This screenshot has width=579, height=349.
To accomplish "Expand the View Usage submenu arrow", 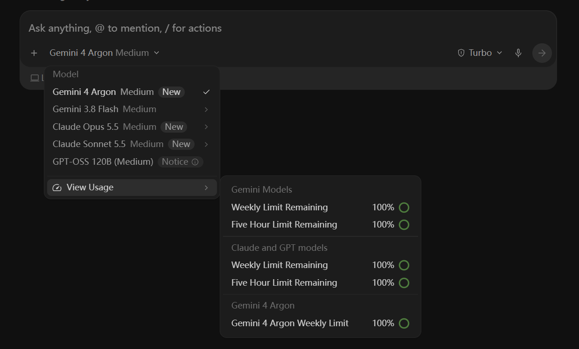I will 206,188.
